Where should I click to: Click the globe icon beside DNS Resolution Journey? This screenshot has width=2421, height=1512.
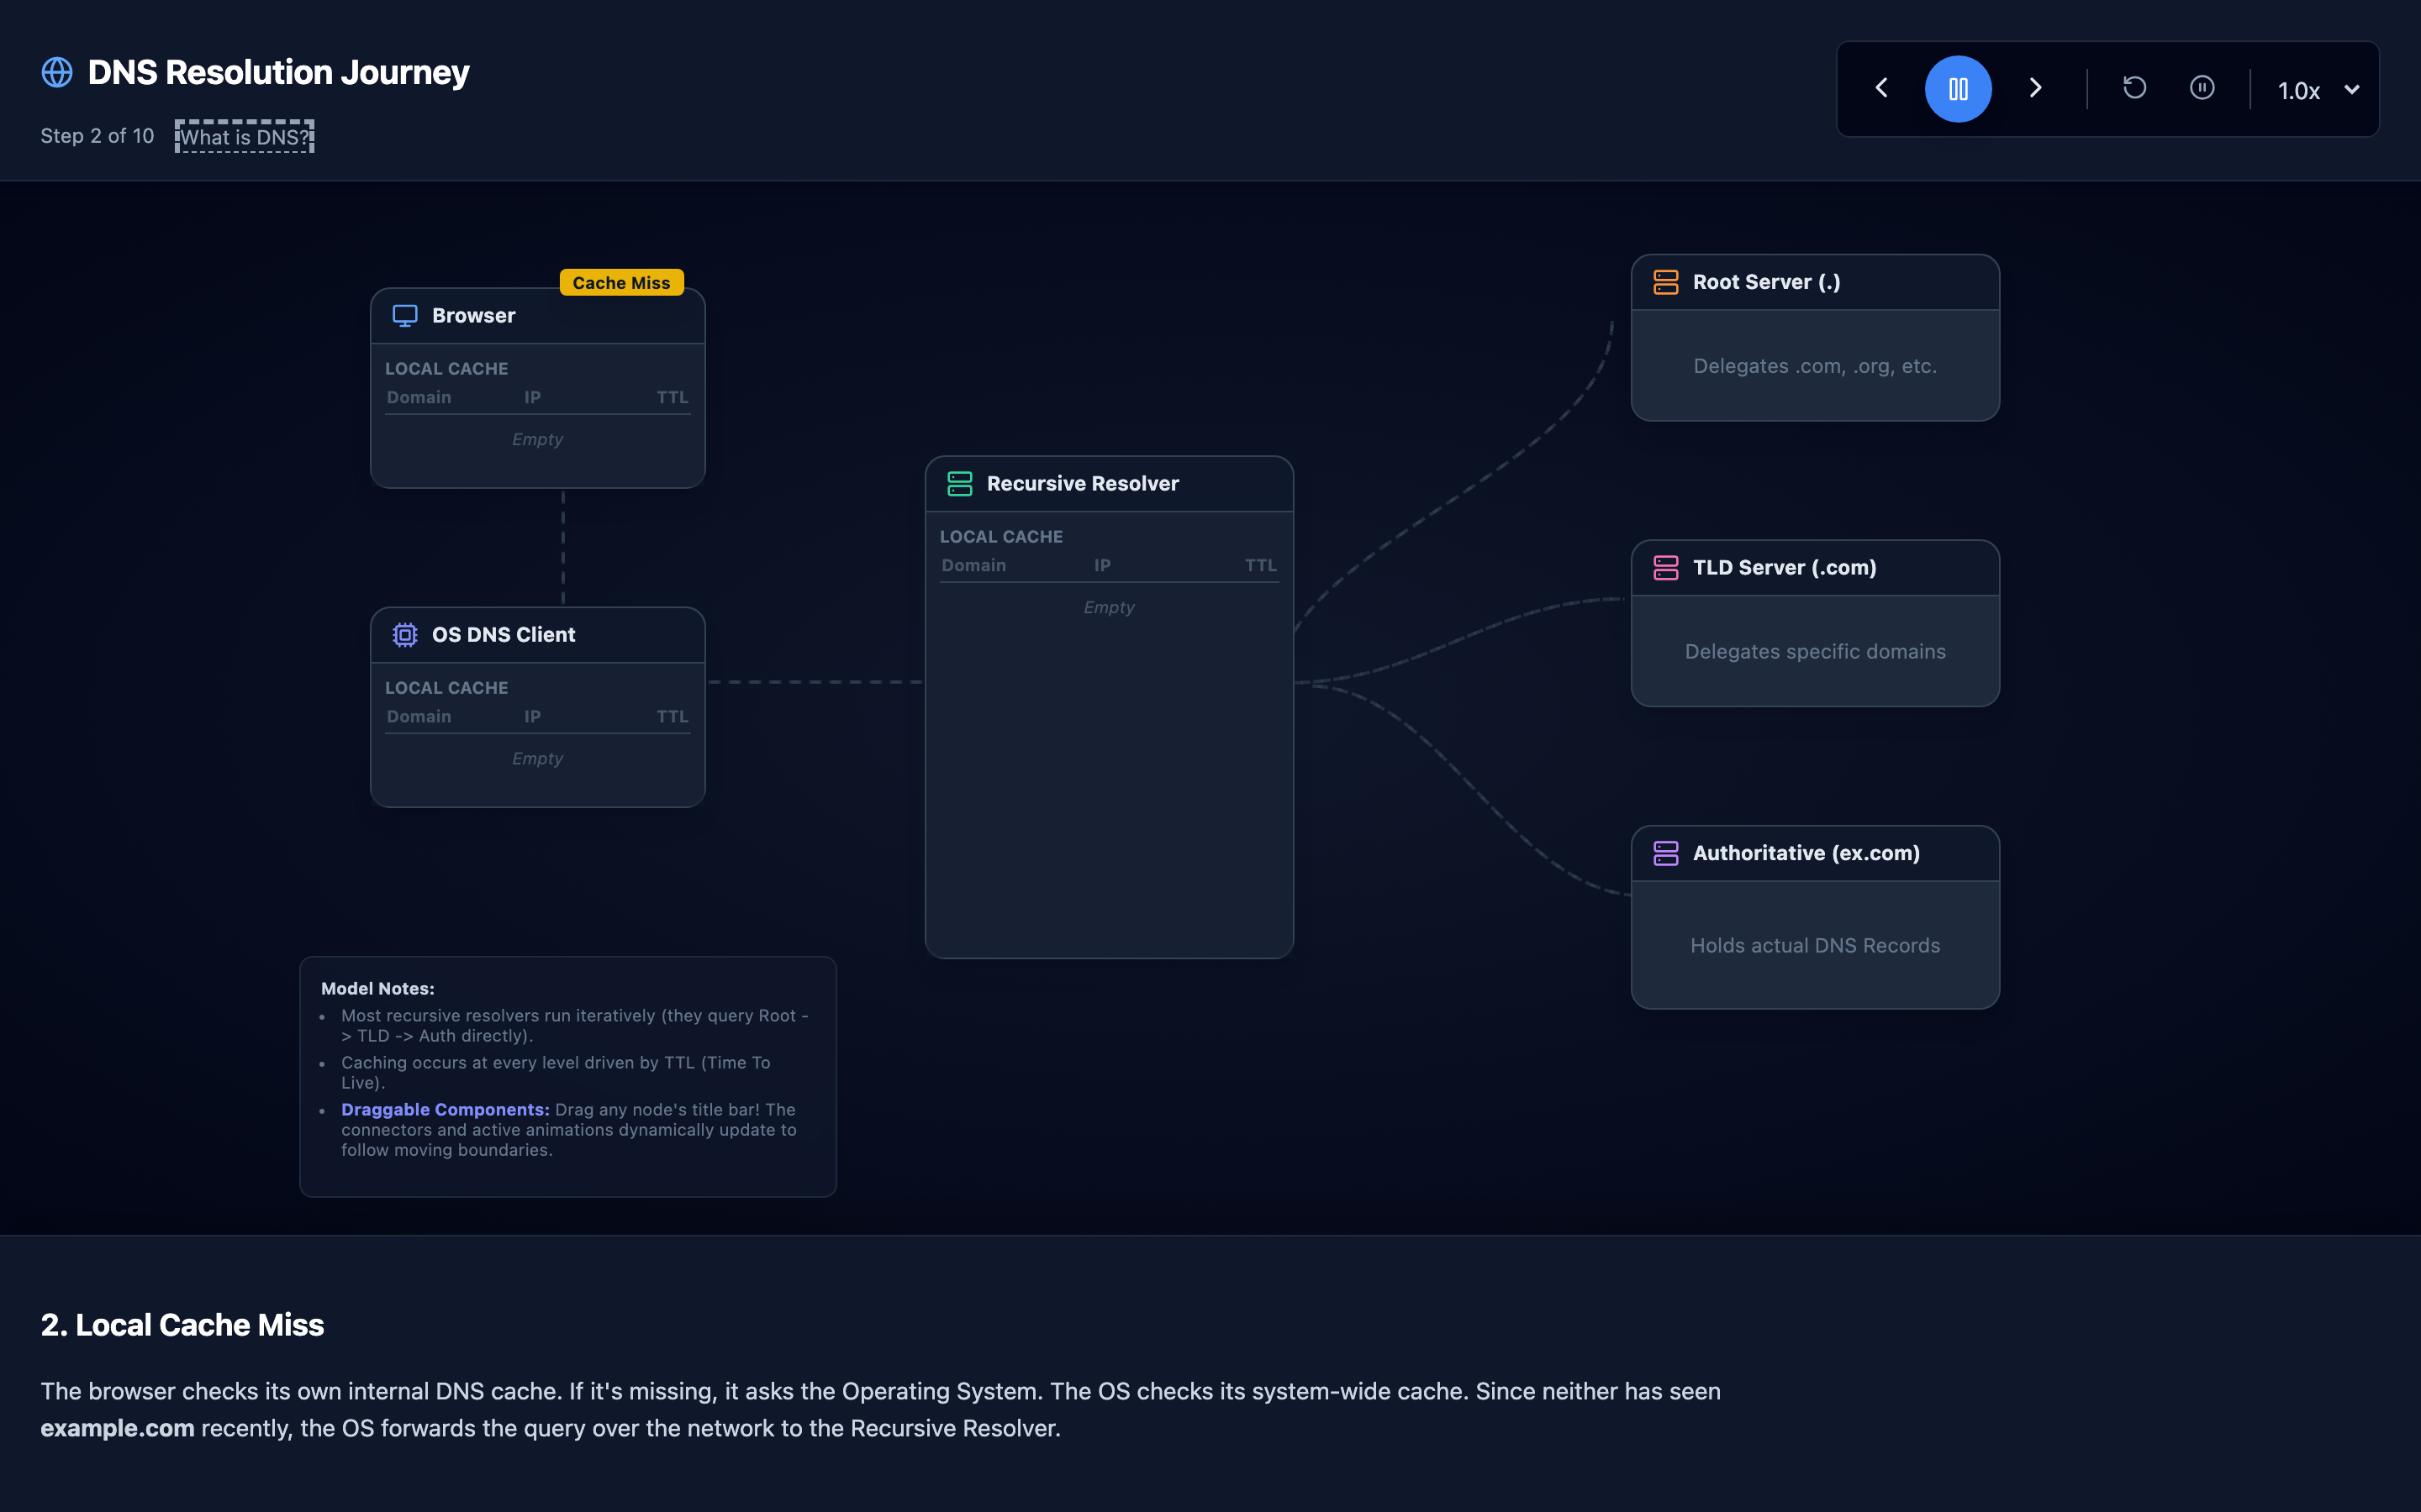click(x=57, y=72)
